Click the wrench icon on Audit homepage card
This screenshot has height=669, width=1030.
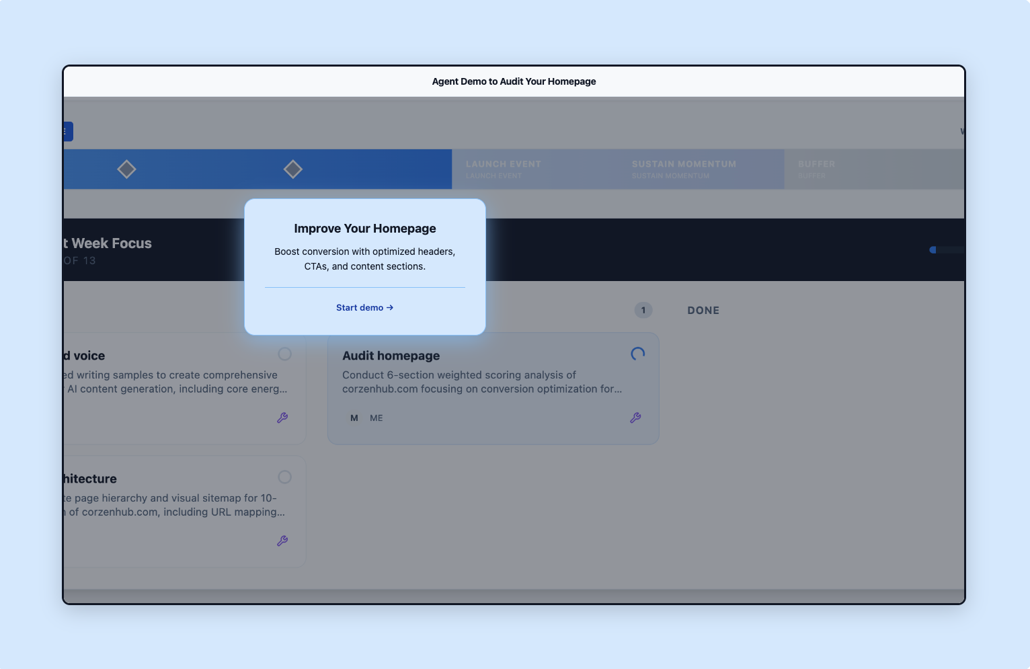[635, 418]
